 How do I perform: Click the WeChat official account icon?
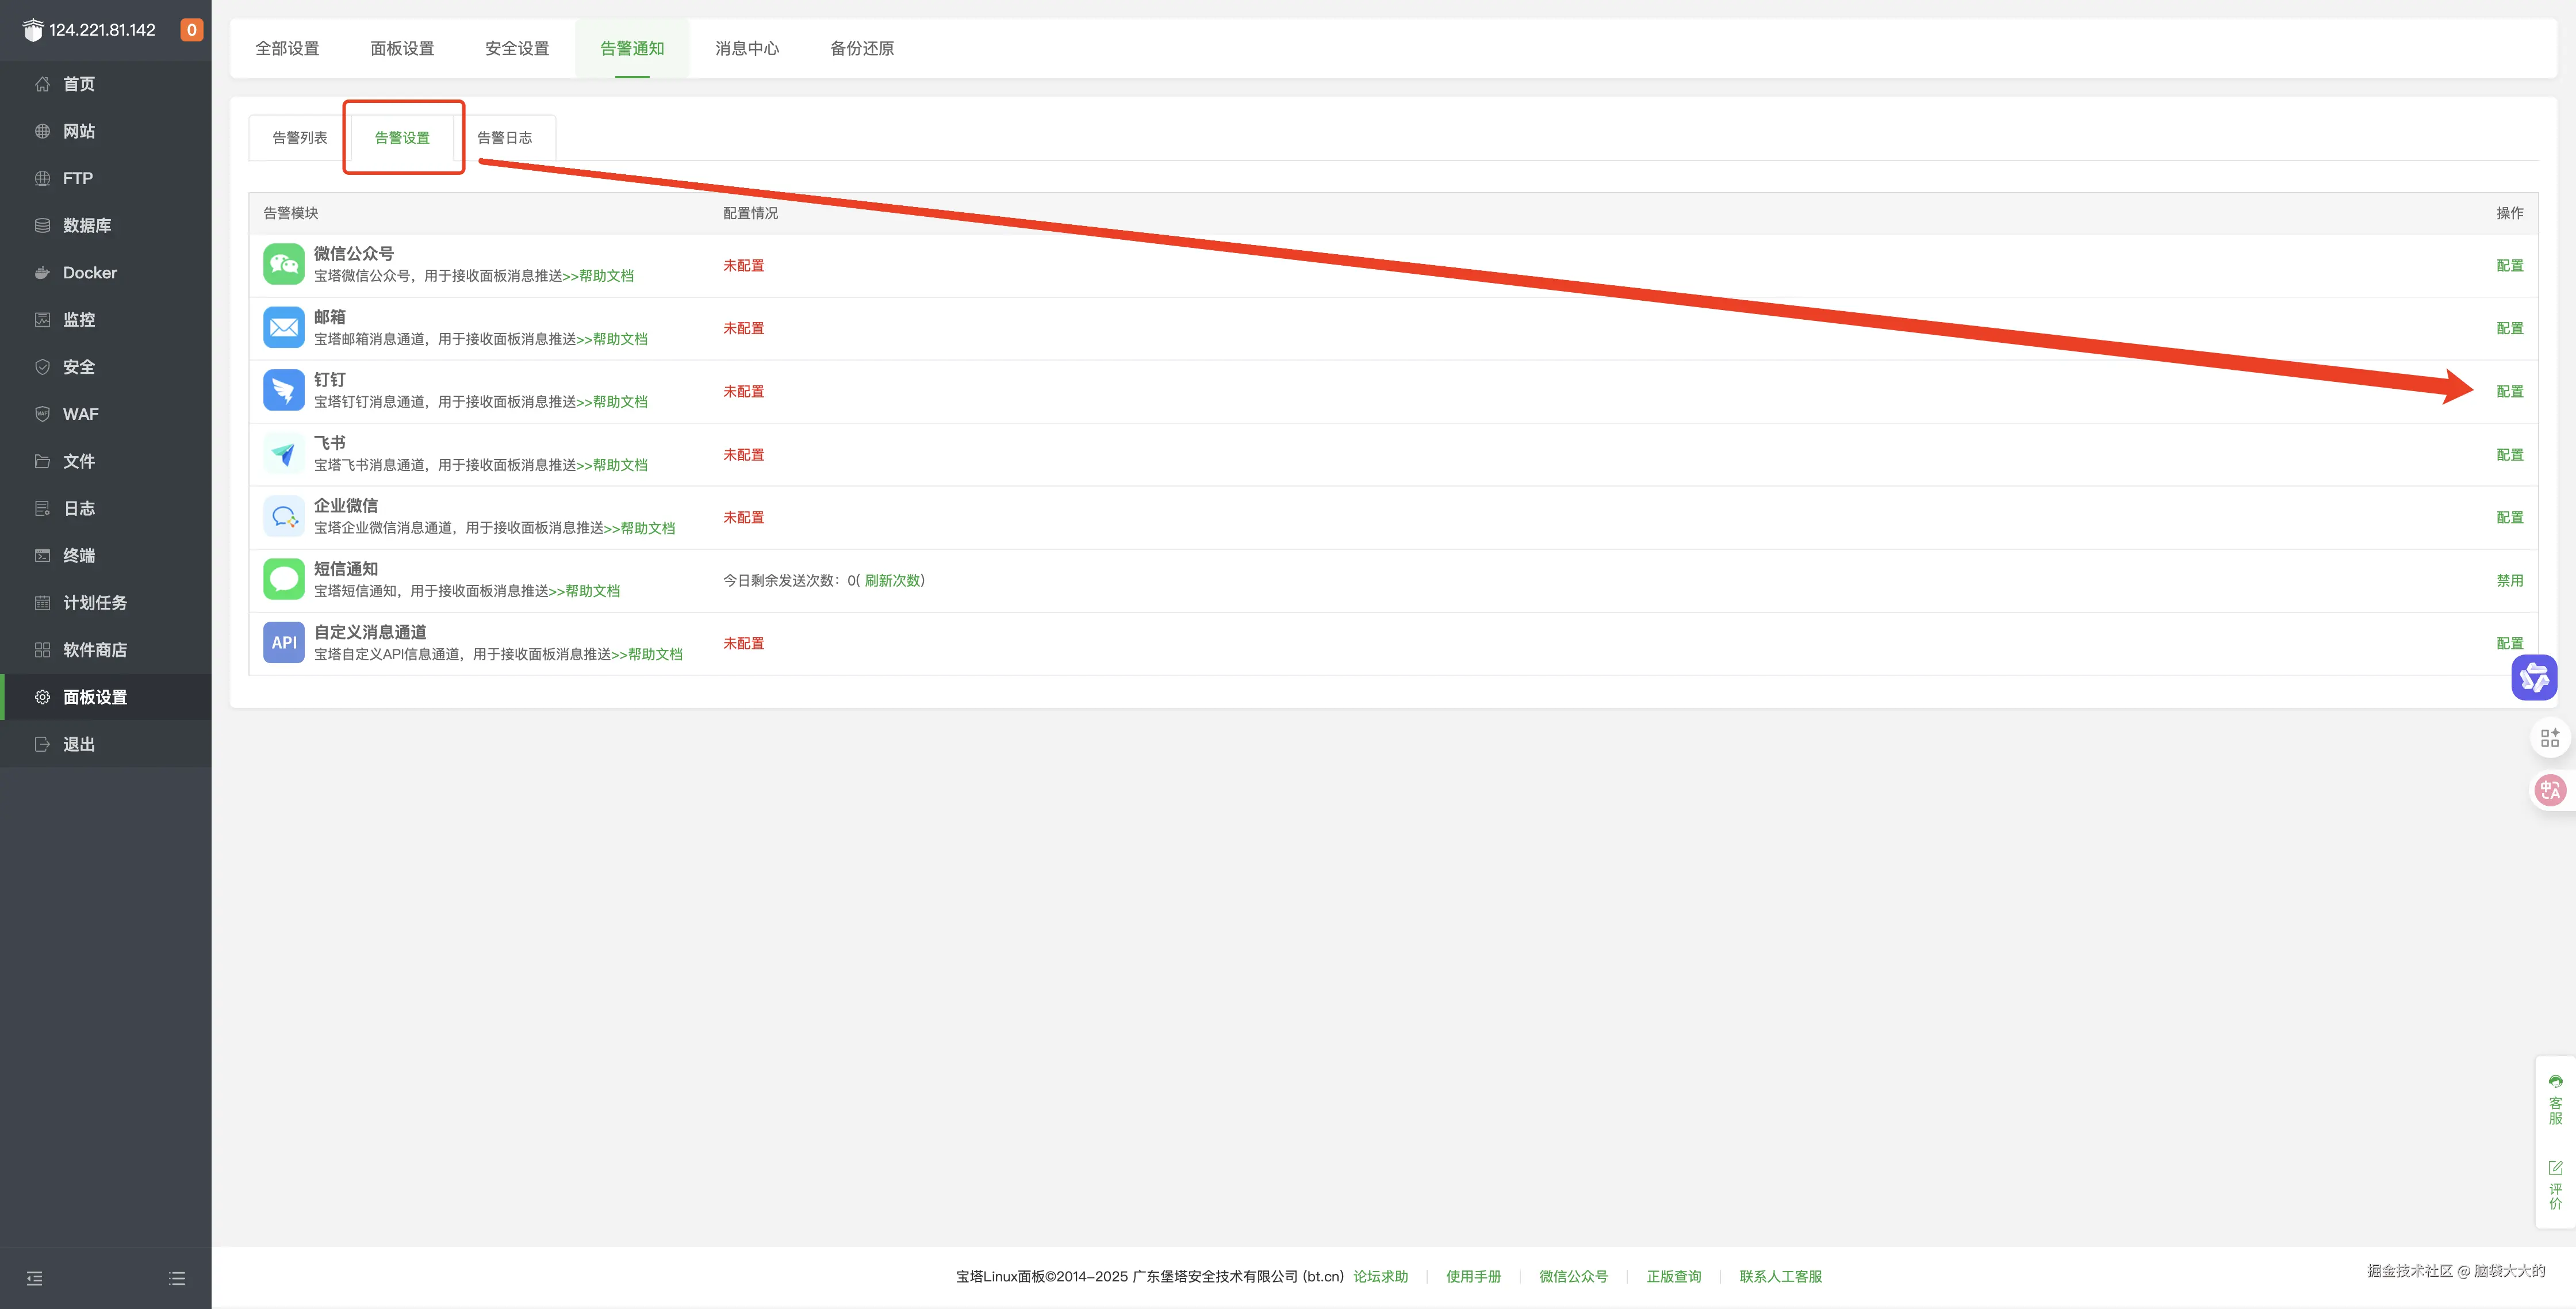[x=283, y=264]
